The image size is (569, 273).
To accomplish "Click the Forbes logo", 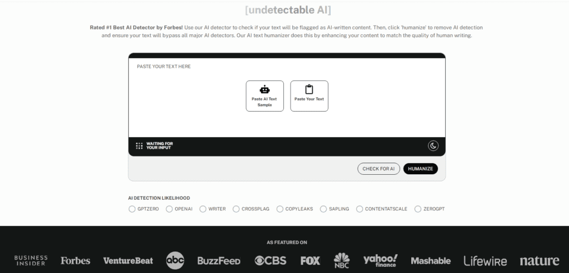I will click(75, 260).
